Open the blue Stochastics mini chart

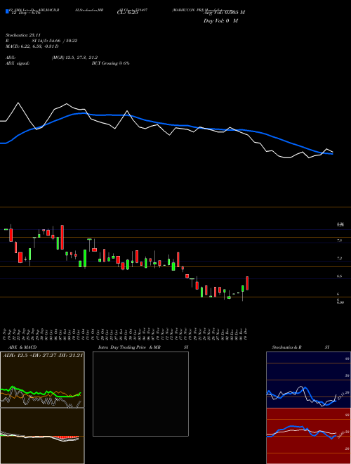[x=308, y=380]
